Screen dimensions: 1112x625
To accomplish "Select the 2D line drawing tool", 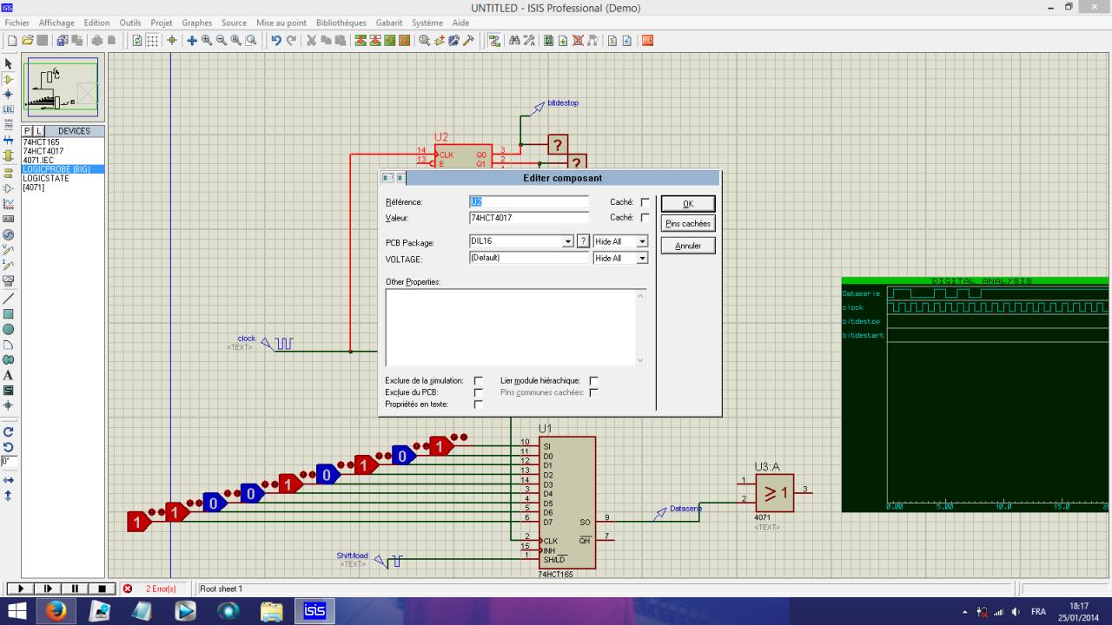I will point(9,298).
